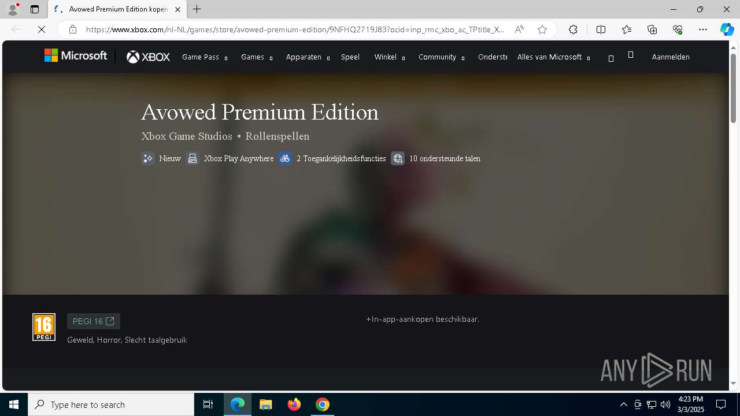Image resolution: width=740 pixels, height=416 pixels.
Task: Click the Xbox Play Anywhere icon
Action: click(193, 158)
